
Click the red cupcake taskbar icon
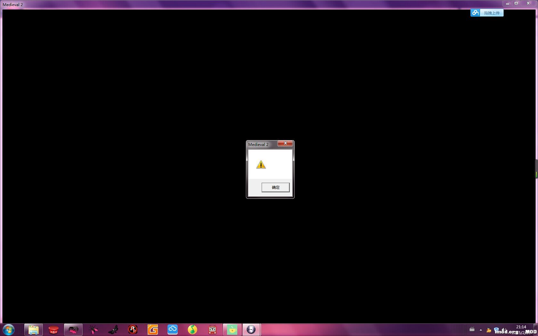(53, 330)
